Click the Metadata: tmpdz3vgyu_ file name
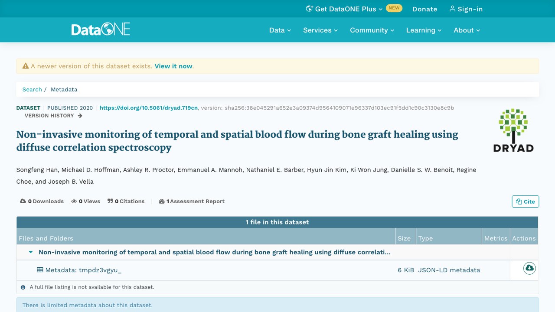This screenshot has height=312, width=555. [x=83, y=270]
